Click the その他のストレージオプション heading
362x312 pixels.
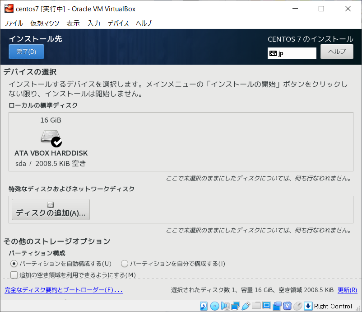pos(57,241)
